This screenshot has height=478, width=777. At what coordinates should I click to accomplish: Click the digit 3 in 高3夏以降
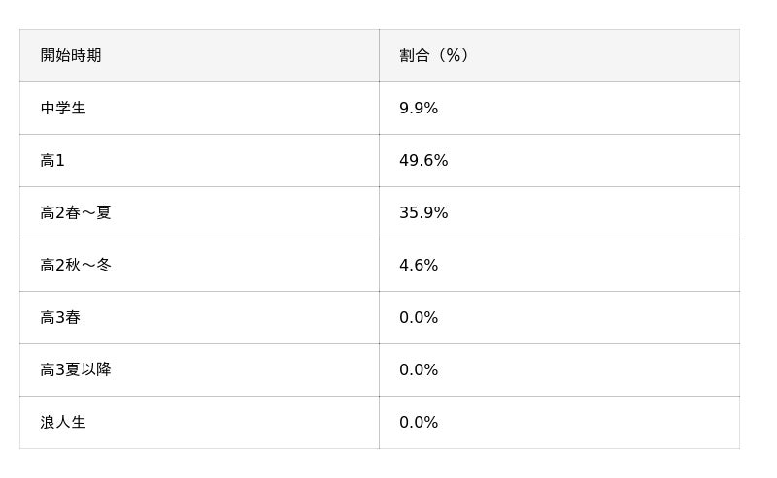[x=60, y=370]
